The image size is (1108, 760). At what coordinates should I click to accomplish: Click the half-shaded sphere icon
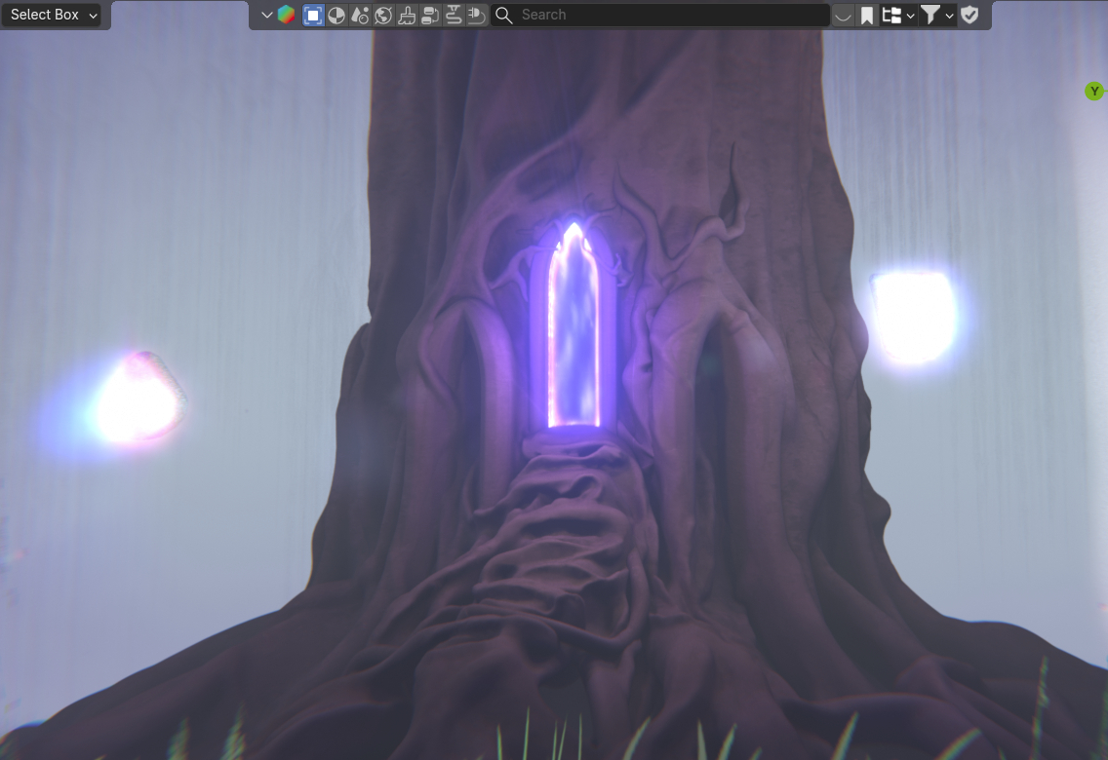(x=336, y=15)
